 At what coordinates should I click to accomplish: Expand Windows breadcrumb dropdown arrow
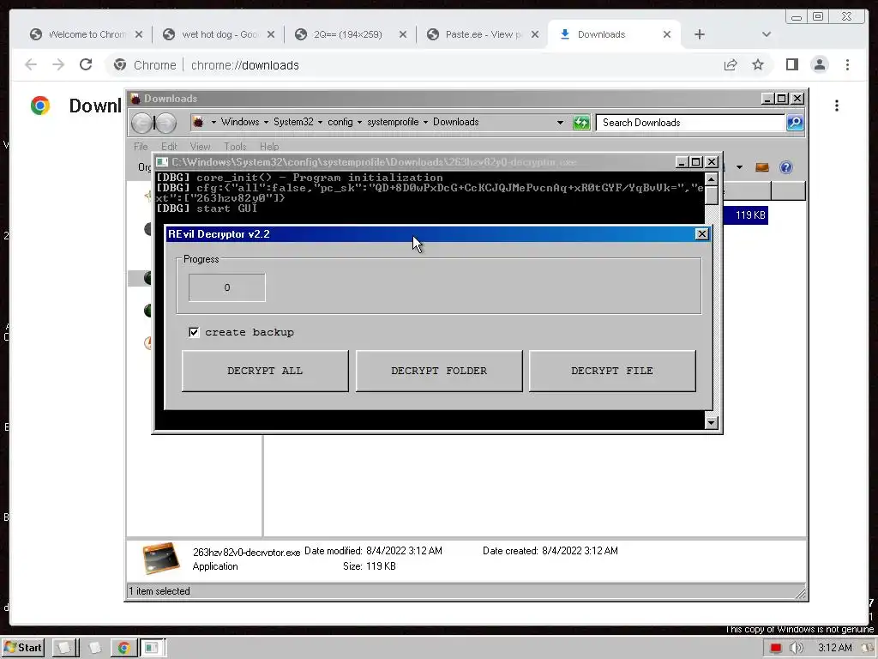click(266, 122)
